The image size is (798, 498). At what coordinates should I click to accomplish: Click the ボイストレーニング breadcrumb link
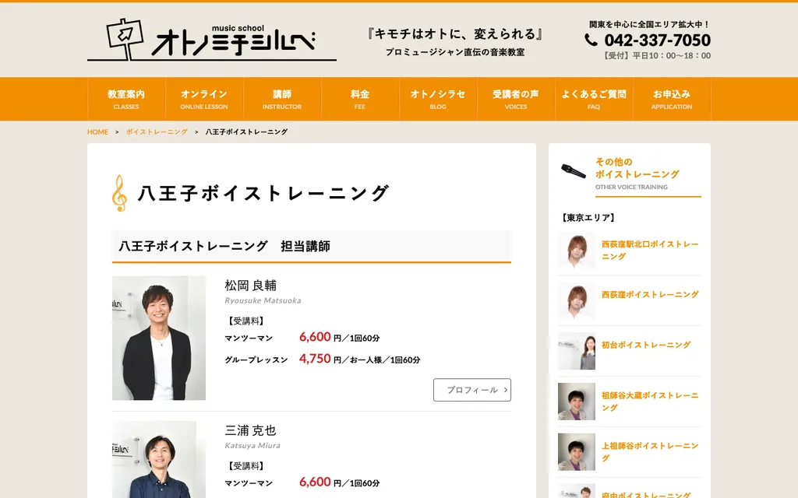(x=157, y=132)
